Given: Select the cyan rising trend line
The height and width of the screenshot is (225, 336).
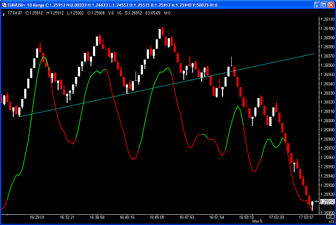Looking at the screenshot, I should tap(167, 85).
